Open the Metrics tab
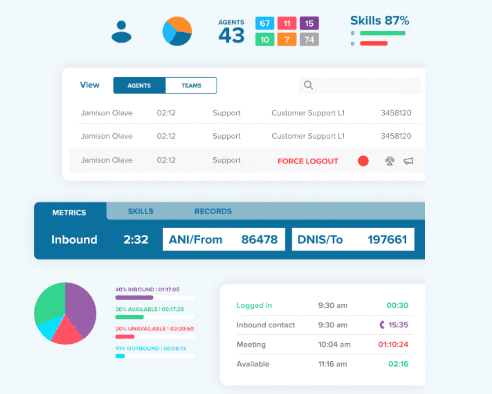 (69, 212)
